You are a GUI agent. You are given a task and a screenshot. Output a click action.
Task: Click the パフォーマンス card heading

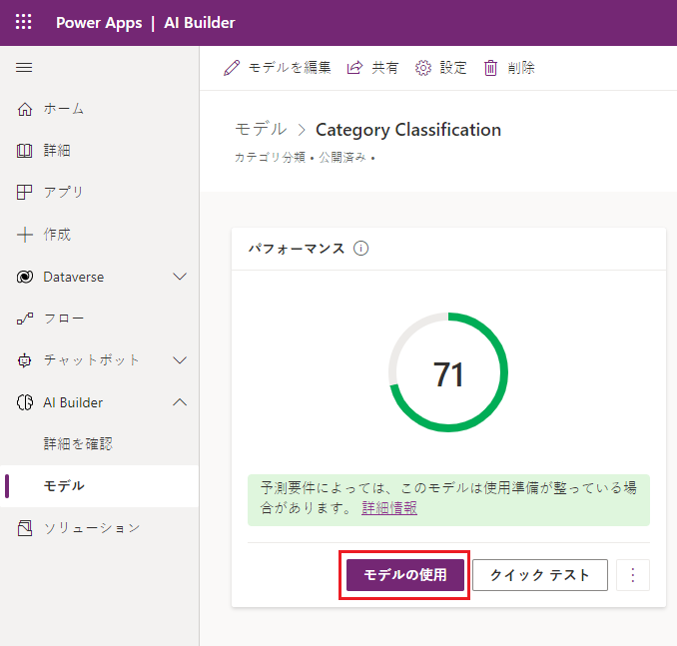pos(297,249)
